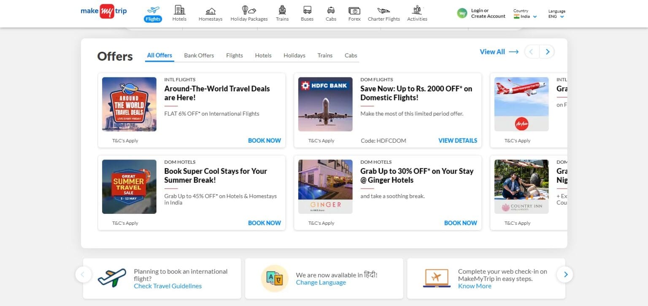
Task: Open the Cabs booking icon
Action: tap(331, 13)
